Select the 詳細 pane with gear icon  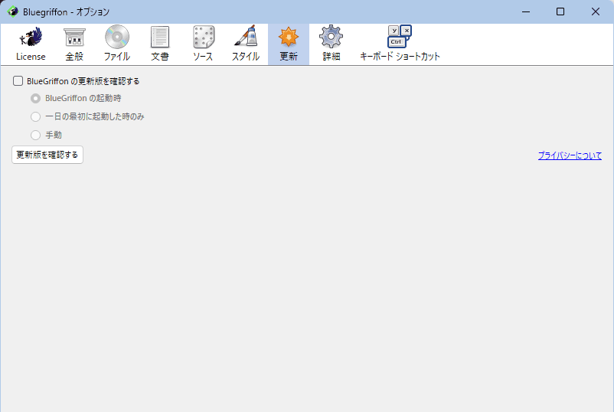pos(331,44)
